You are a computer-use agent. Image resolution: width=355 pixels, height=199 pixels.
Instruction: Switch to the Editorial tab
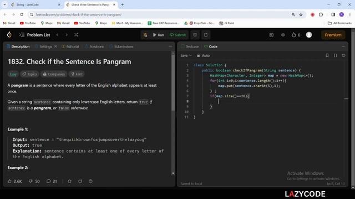pos(70,46)
